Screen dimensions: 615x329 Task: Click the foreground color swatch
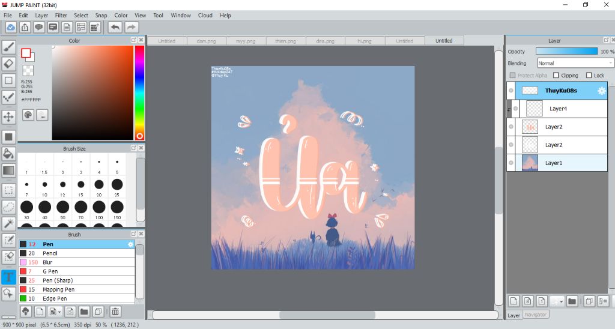tap(26, 53)
